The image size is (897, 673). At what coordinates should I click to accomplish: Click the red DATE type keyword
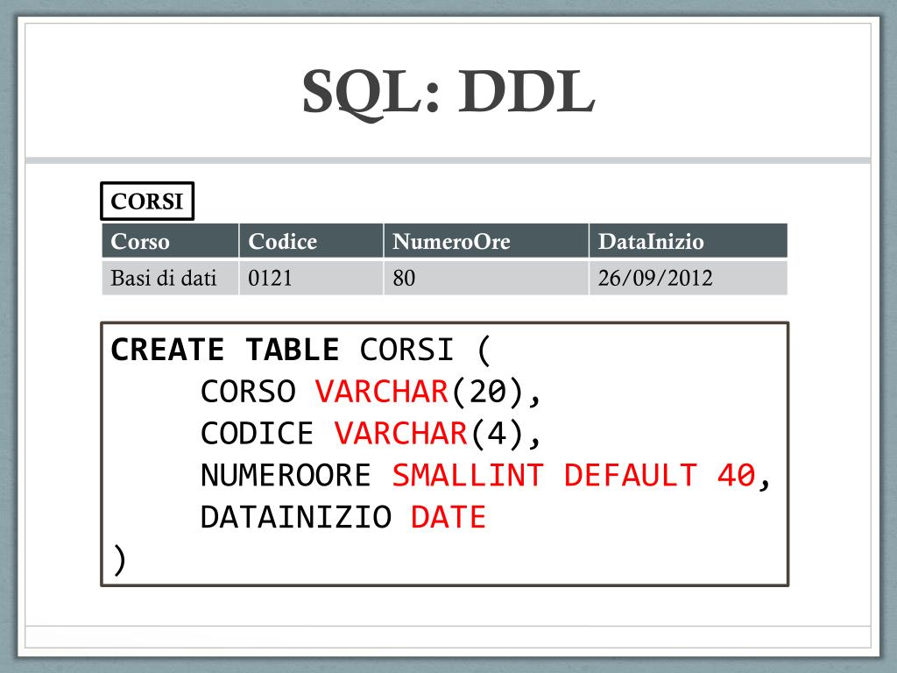[x=448, y=517]
